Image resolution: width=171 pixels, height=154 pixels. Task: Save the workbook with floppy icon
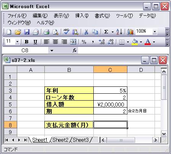pyautogui.click(x=27, y=32)
